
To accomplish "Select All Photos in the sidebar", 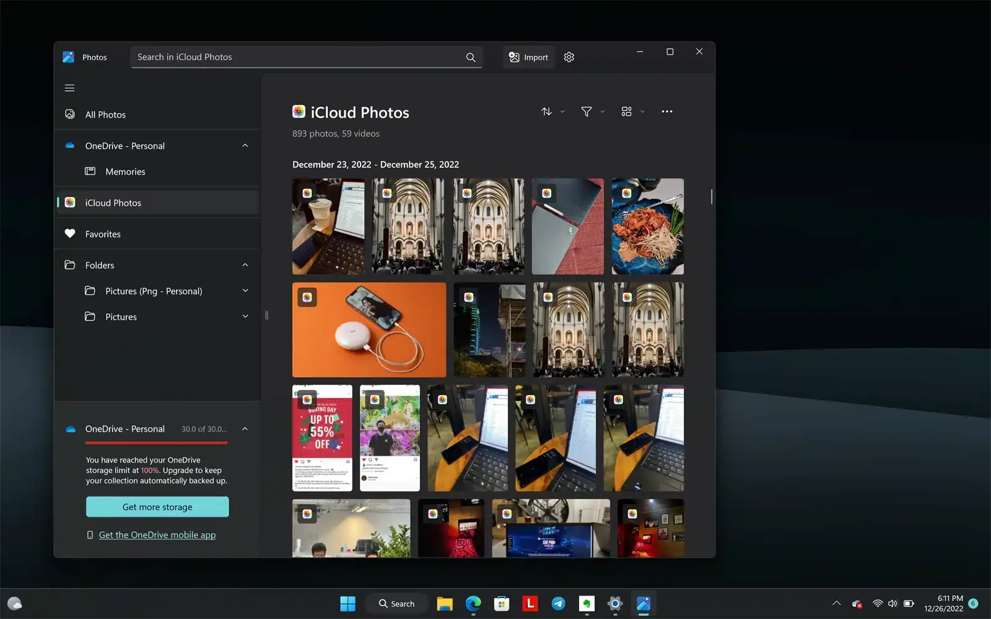I will (x=105, y=114).
